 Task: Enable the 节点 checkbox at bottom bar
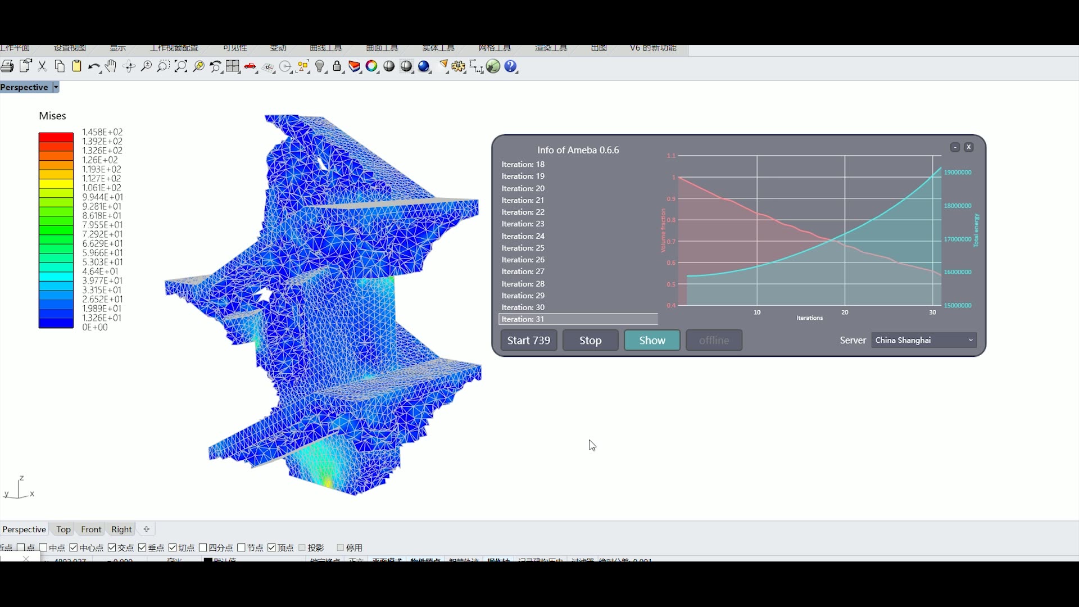click(242, 547)
